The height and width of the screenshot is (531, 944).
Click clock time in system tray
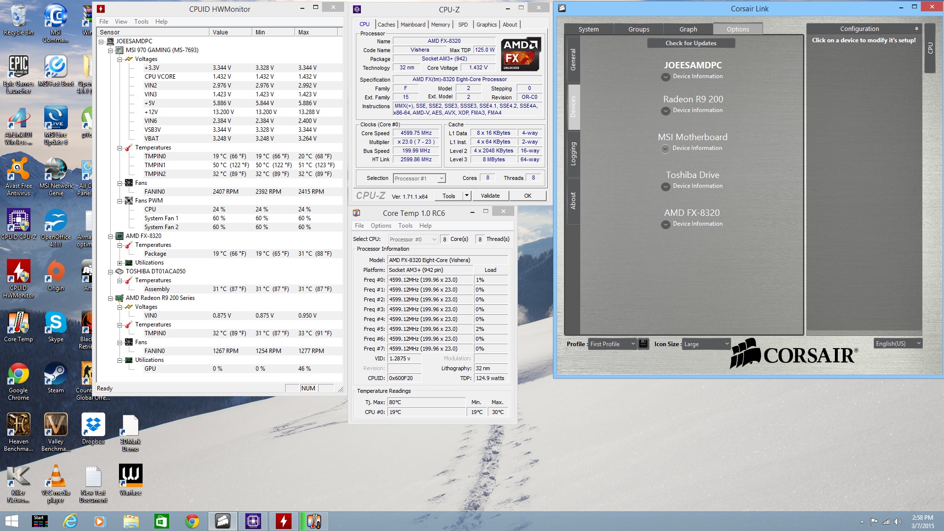(x=922, y=518)
